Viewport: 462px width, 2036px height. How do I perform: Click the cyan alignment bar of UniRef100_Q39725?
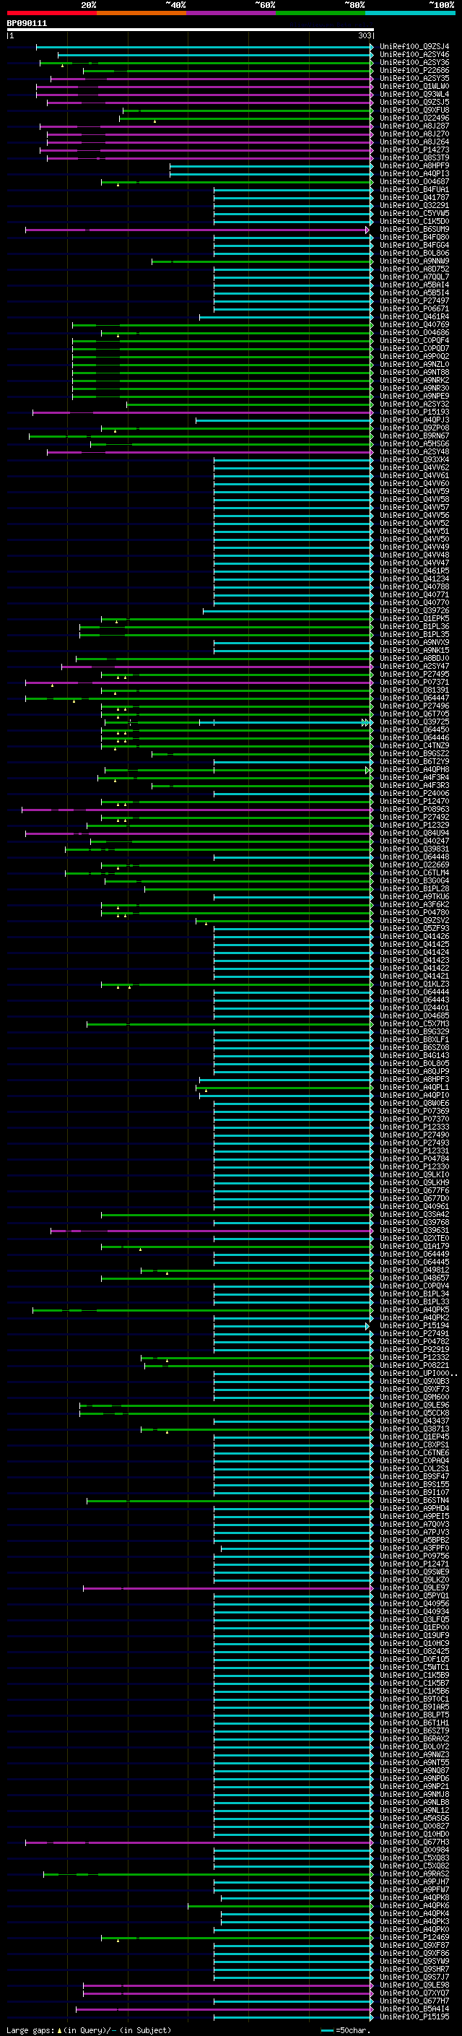click(x=288, y=722)
